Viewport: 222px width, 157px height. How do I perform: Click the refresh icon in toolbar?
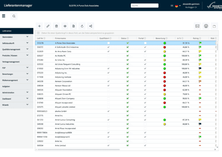[x=82, y=26]
